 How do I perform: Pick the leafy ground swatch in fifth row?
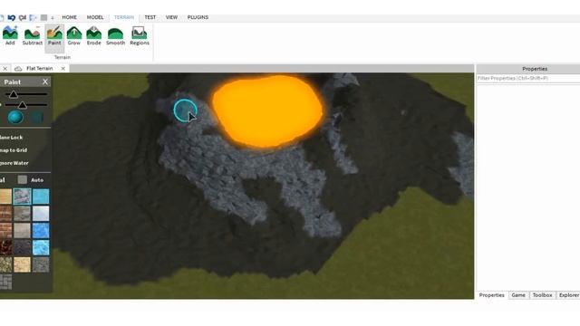point(5,264)
